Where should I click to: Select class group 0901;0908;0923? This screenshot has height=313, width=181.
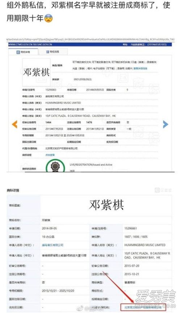pos(83,79)
